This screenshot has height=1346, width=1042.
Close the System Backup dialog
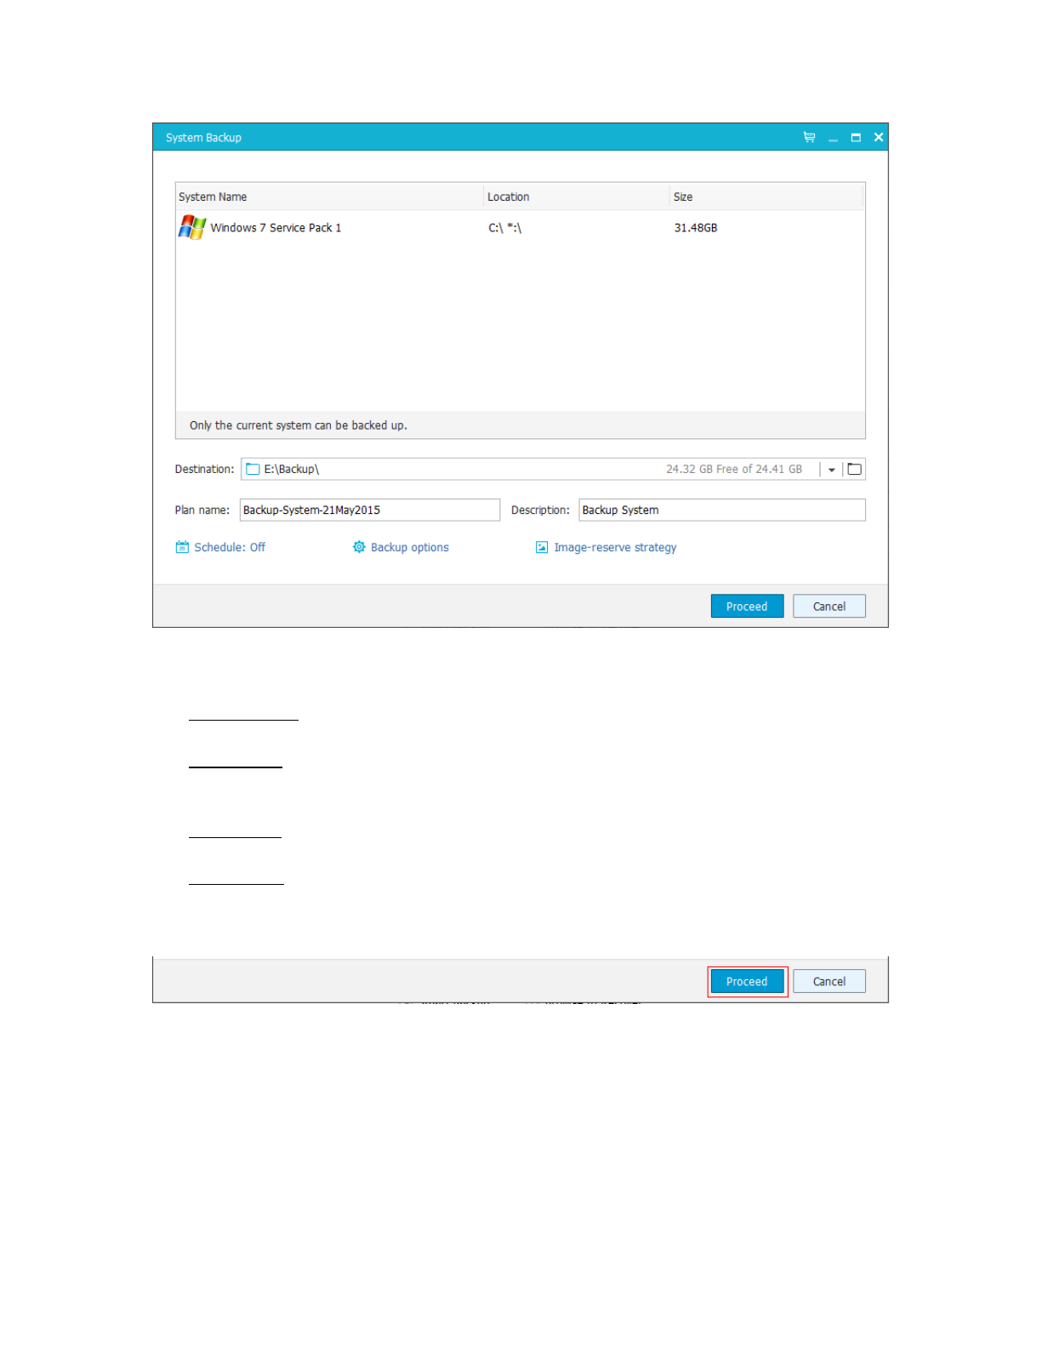(879, 137)
